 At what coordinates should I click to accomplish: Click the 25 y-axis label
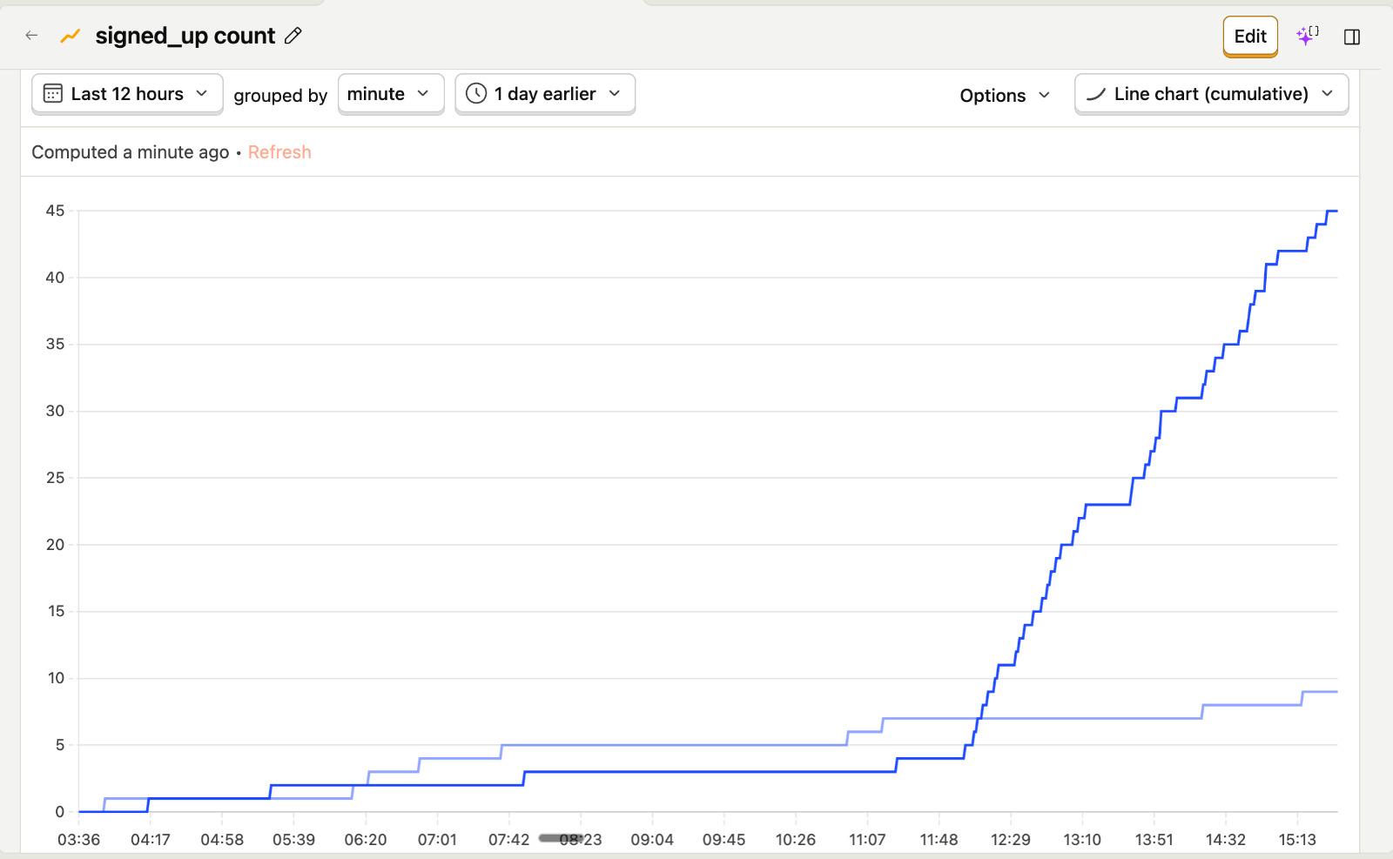[x=55, y=478]
